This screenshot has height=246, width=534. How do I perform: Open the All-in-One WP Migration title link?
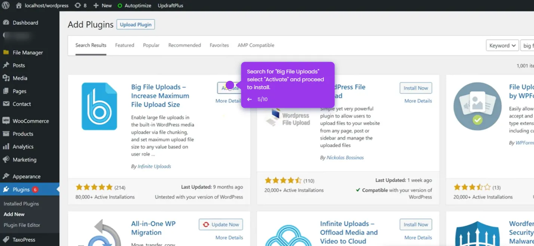153,228
